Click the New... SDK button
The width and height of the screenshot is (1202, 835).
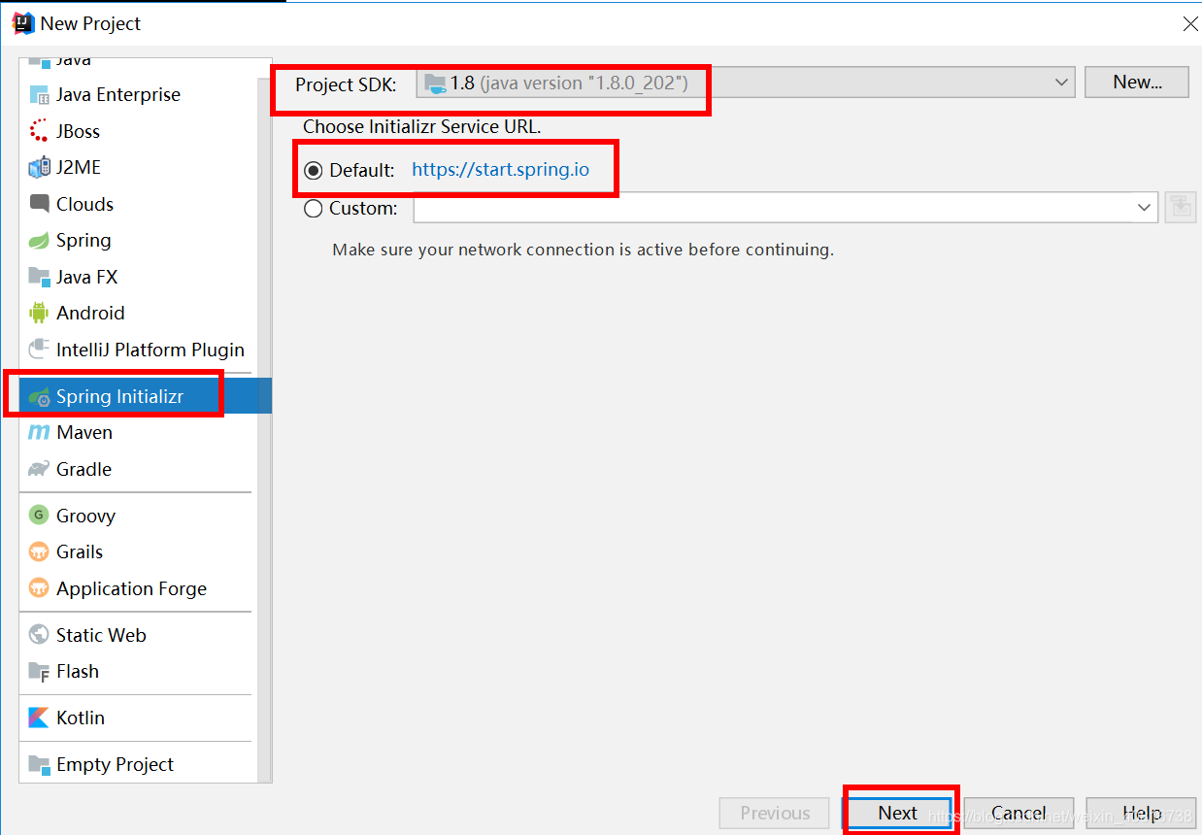pyautogui.click(x=1137, y=83)
